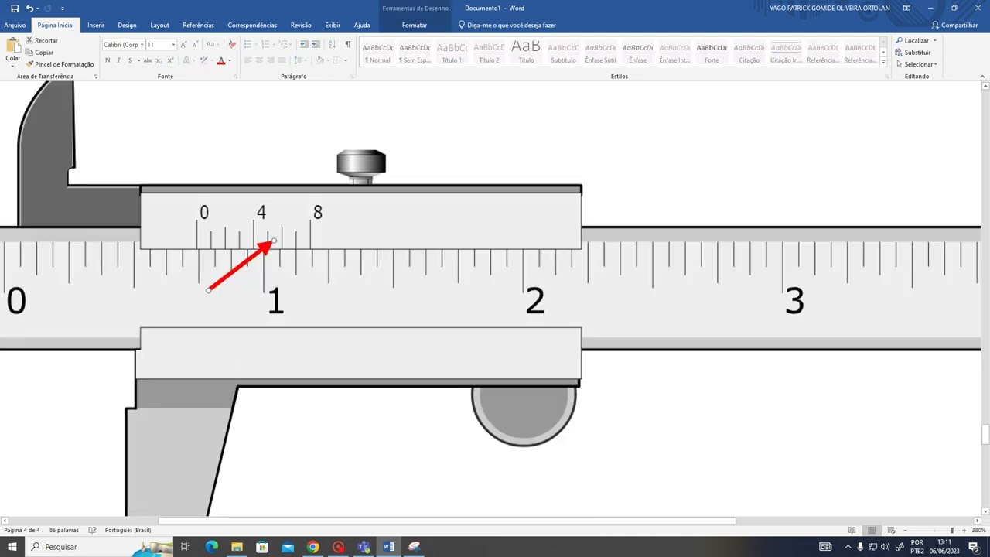Toggle italic formatting
Viewport: 990px width, 557px height.
(118, 60)
